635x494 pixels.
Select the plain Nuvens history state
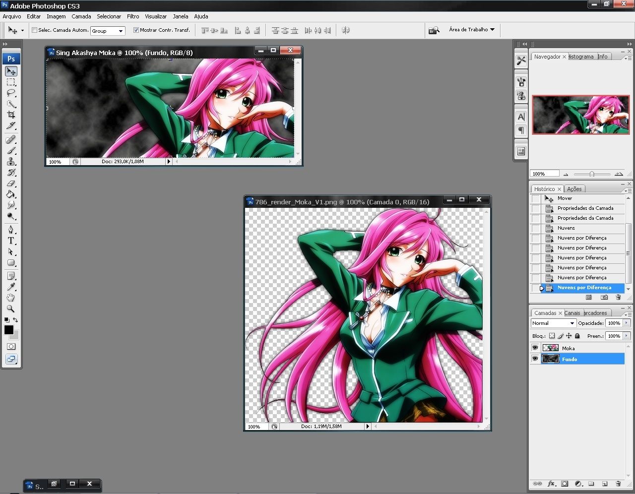(x=583, y=228)
